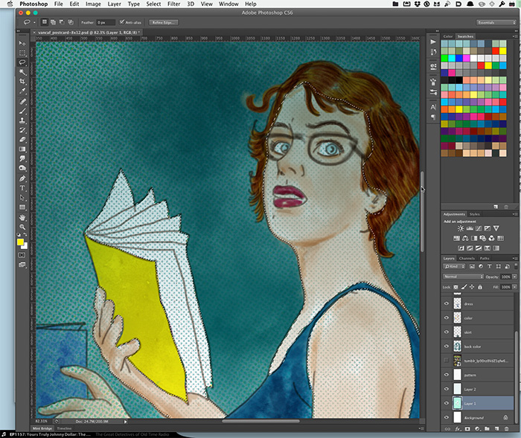
Task: Open the Filter menu
Action: tap(173, 4)
